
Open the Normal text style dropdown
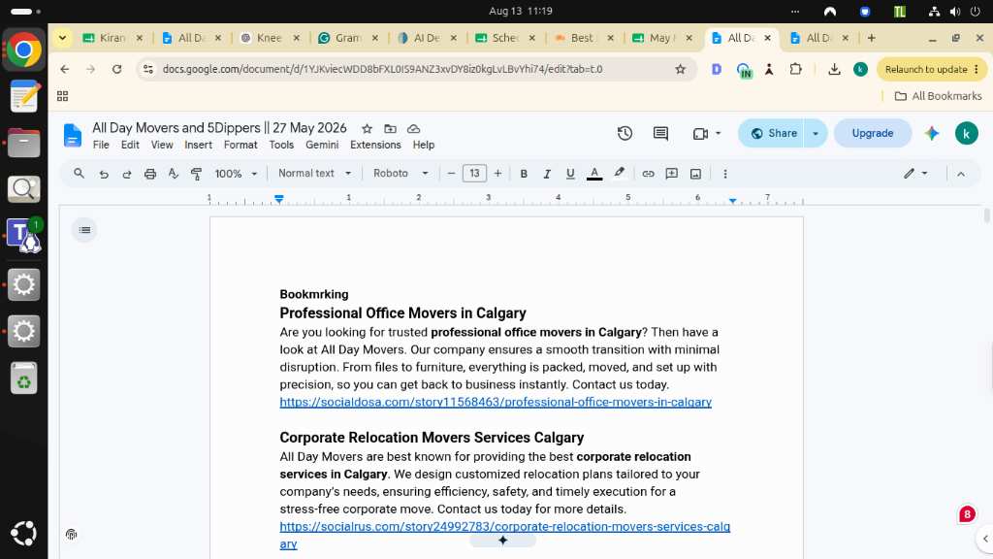click(315, 173)
